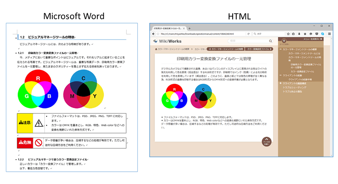Click the RGB color circles image in HTML
This screenshot has height=184, width=338.
(x=174, y=97)
